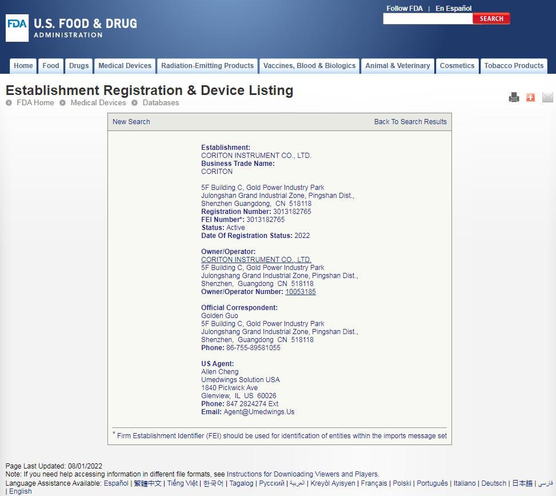Image resolution: width=556 pixels, height=496 pixels.
Task: Click the site search input field
Action: click(x=427, y=19)
